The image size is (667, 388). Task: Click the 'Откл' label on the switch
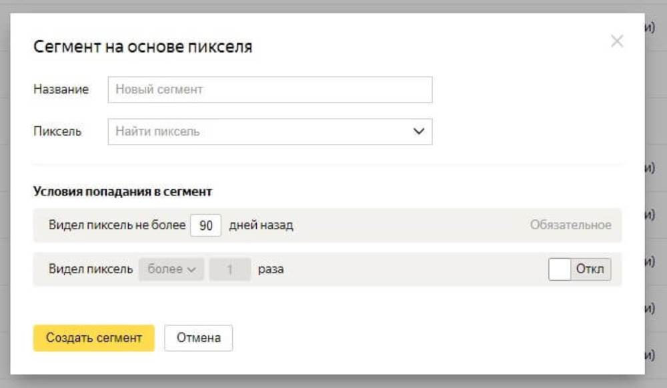[x=590, y=269]
